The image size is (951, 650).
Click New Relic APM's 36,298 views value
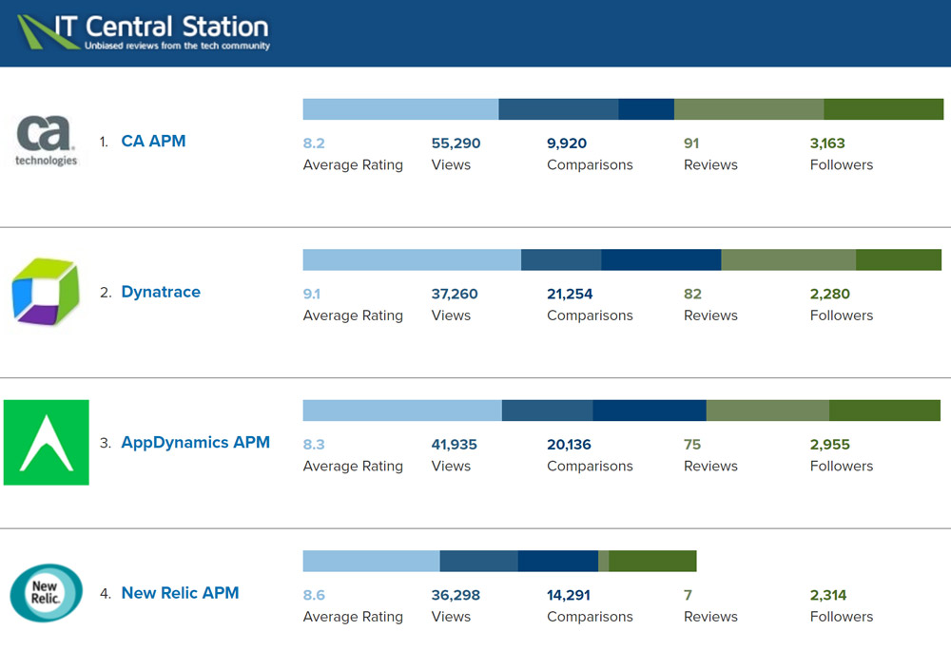(x=456, y=596)
